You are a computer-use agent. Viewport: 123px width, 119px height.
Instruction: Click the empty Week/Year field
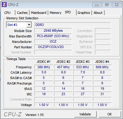(x=103, y=52)
